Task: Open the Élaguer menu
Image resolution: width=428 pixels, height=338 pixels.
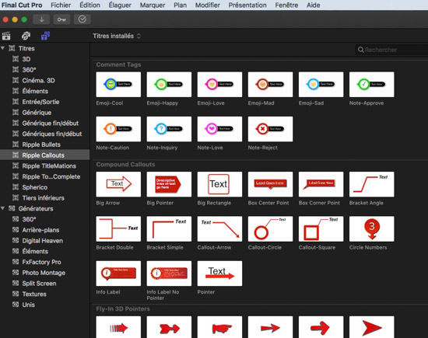Action: pos(120,5)
